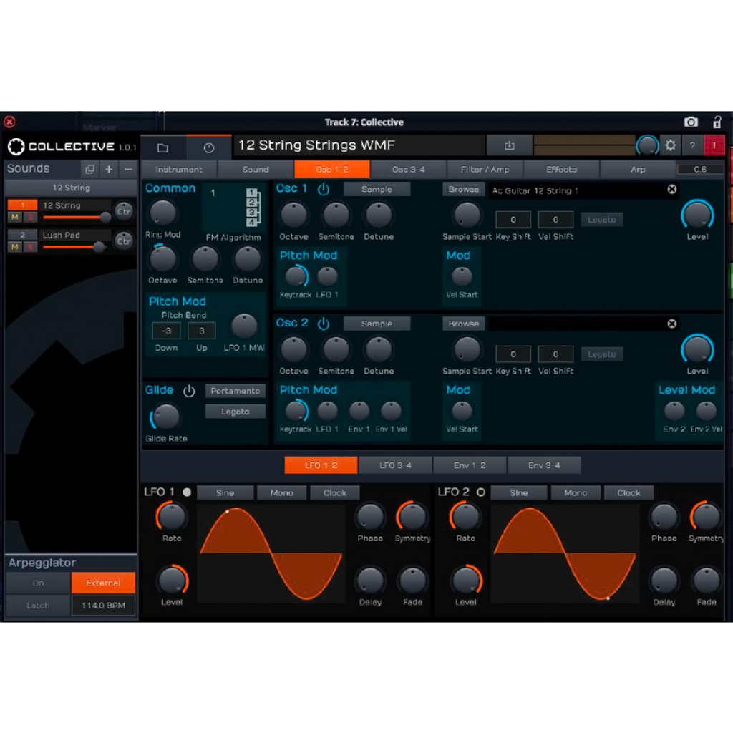This screenshot has width=733, height=733.
Task: Add a new sound with plus icon
Action: click(109, 169)
